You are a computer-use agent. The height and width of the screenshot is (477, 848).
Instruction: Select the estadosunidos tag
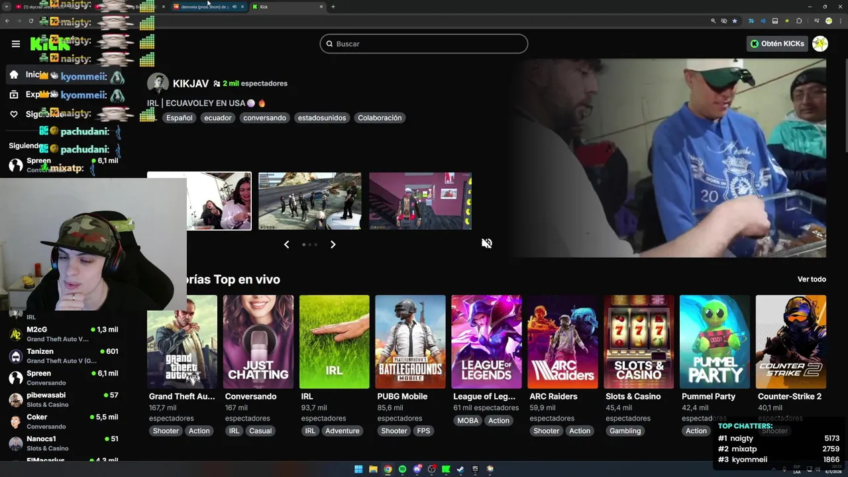click(x=321, y=118)
